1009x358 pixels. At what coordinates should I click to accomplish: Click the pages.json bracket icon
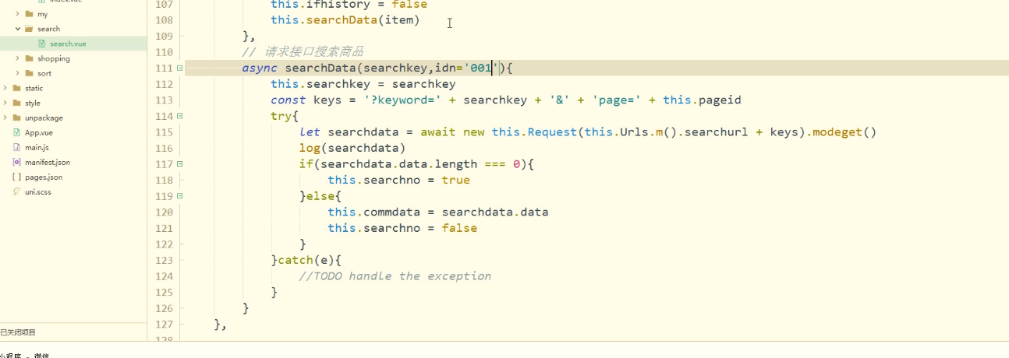[x=17, y=177]
